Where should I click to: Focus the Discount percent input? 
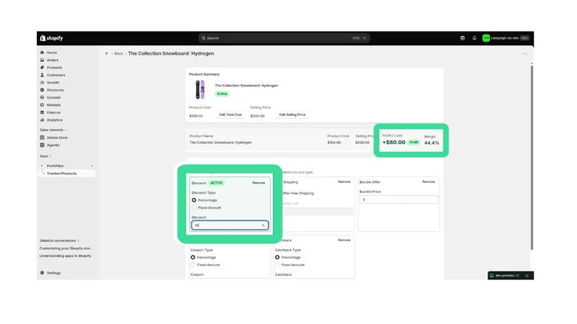pos(230,225)
